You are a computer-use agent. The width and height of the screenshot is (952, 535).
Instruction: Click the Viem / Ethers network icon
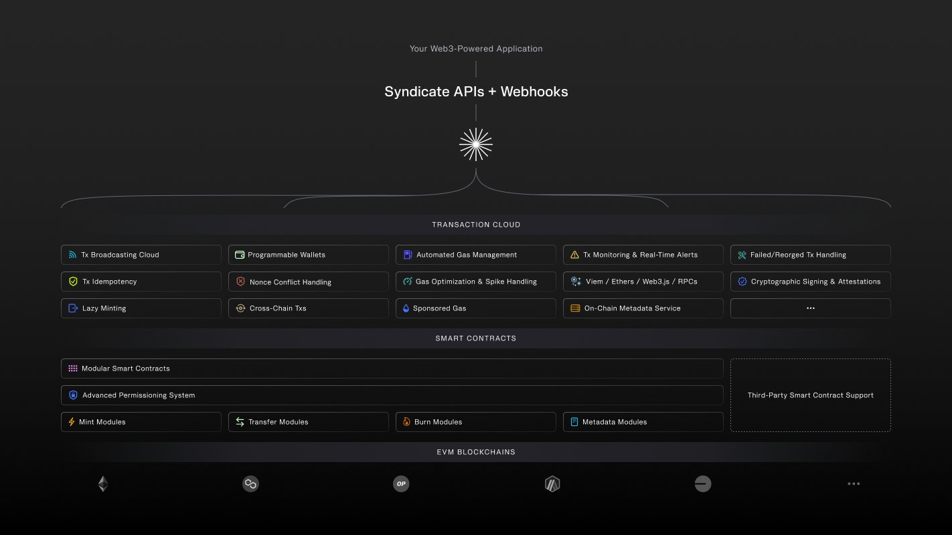576,282
